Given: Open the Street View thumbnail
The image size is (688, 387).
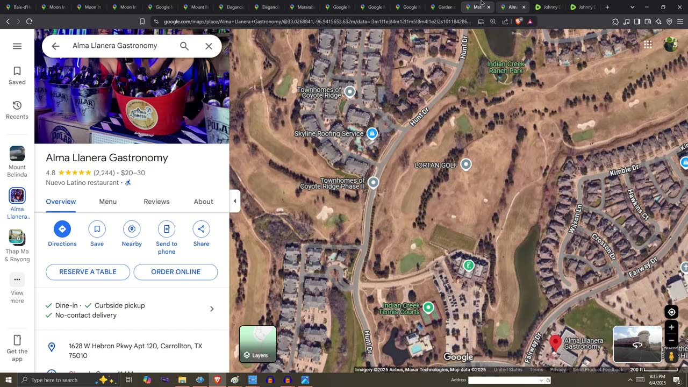Looking at the screenshot, I should click(637, 345).
